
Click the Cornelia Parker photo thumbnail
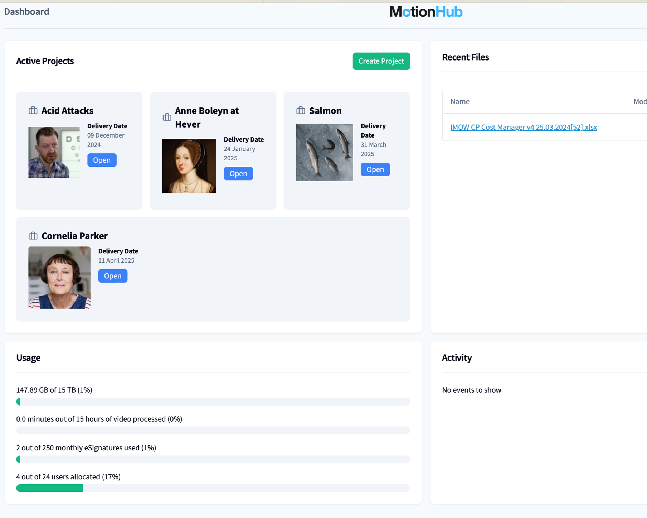coord(59,278)
